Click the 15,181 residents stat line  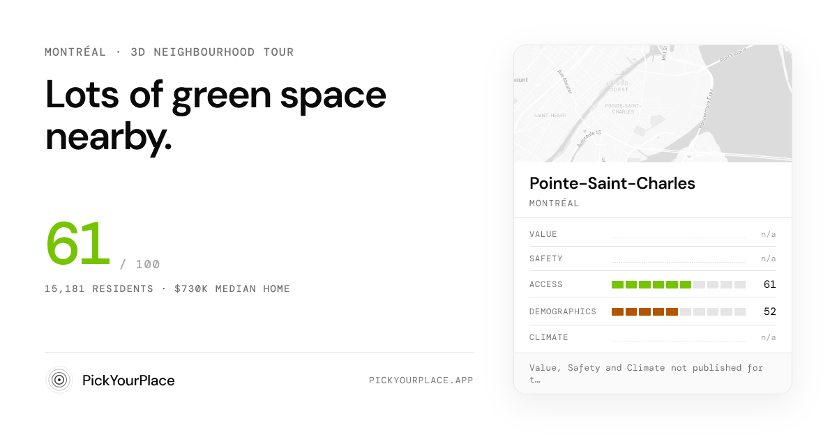(167, 288)
